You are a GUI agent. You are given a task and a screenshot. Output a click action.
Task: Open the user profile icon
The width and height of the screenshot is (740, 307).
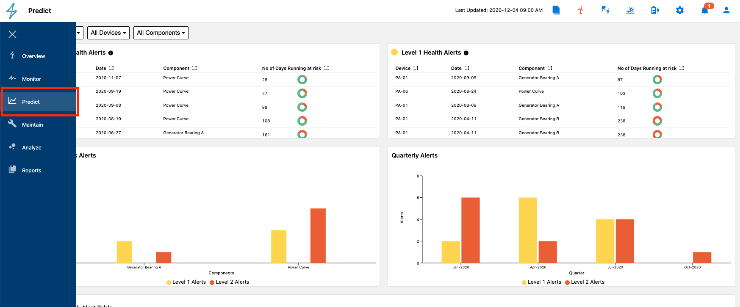(726, 10)
